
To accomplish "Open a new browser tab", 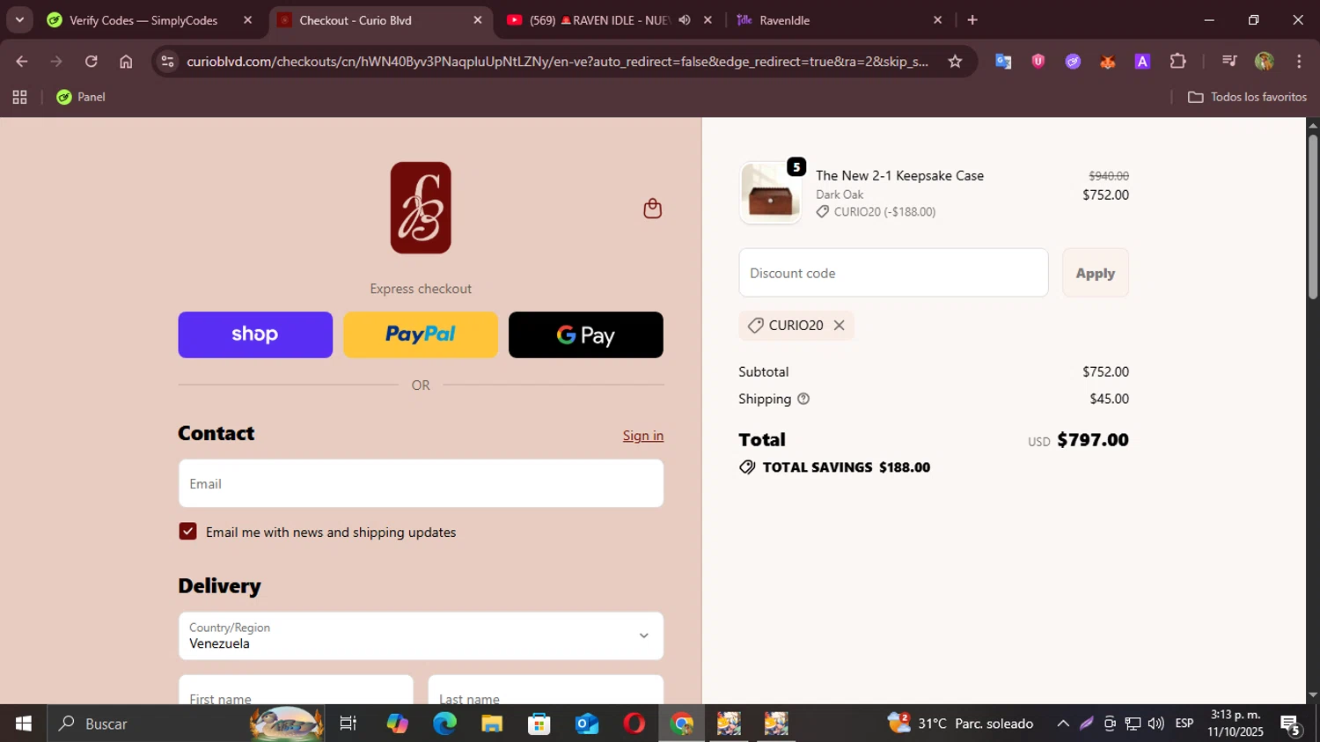I will click(972, 20).
